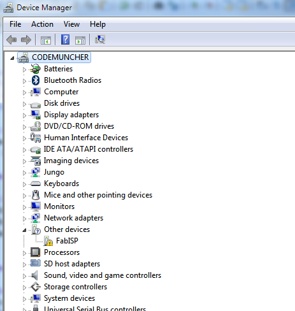Click the CODEMUNCHER computer icon

click(x=24, y=57)
